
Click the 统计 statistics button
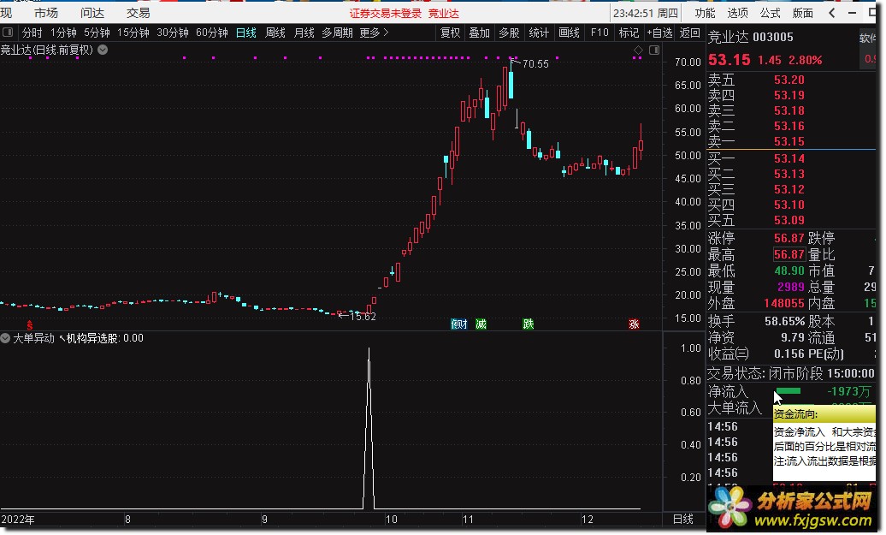539,33
